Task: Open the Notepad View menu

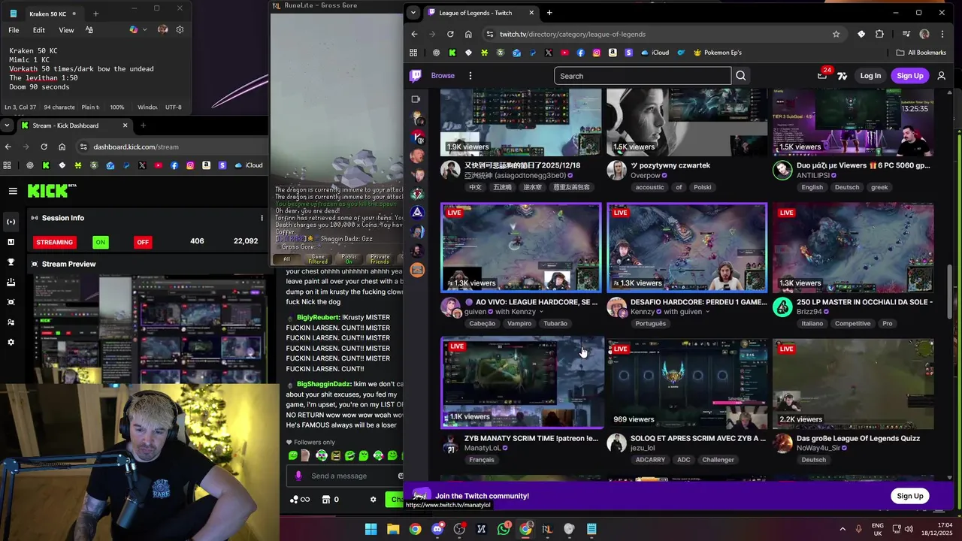Action: click(66, 30)
